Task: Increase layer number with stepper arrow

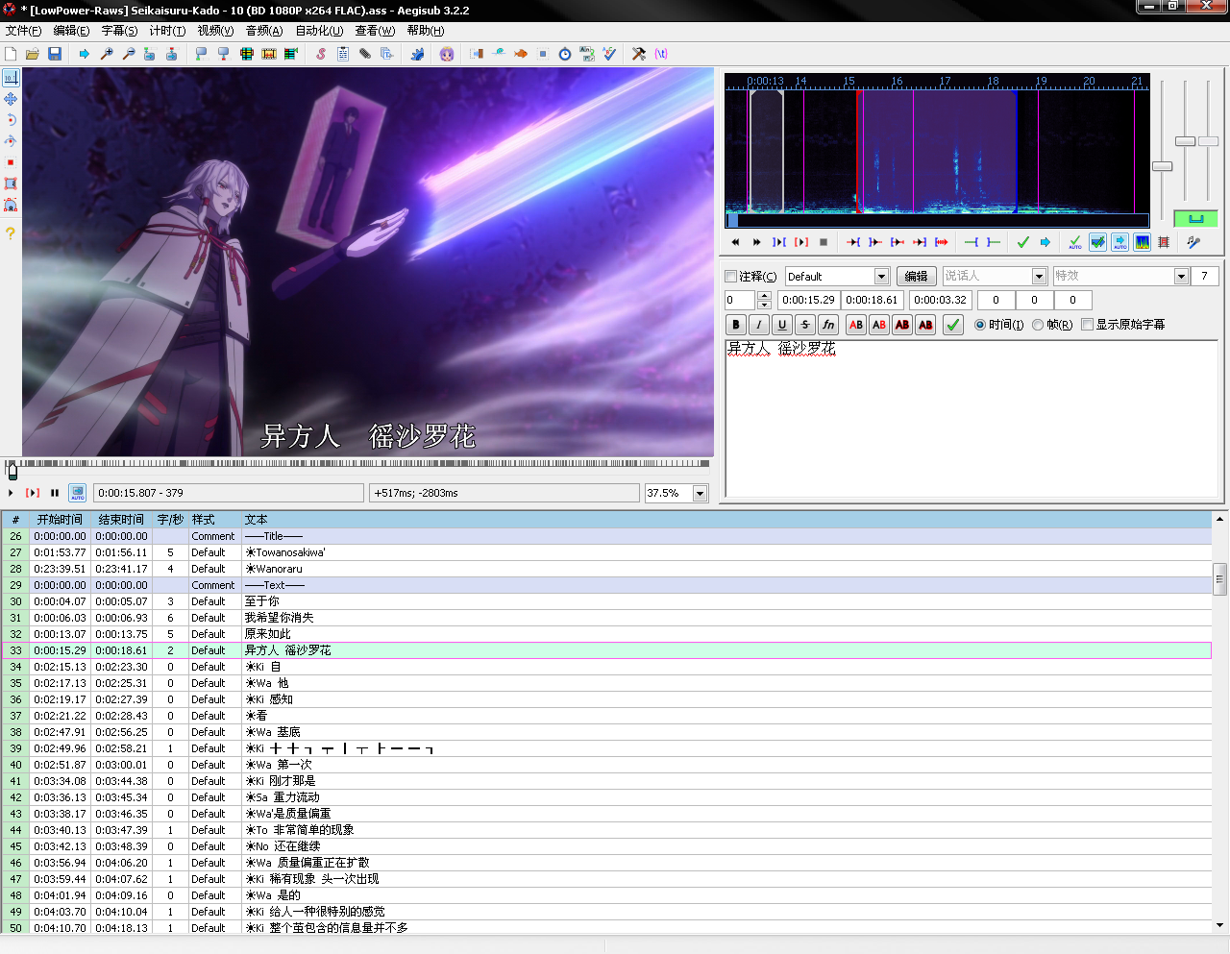Action: tap(764, 296)
